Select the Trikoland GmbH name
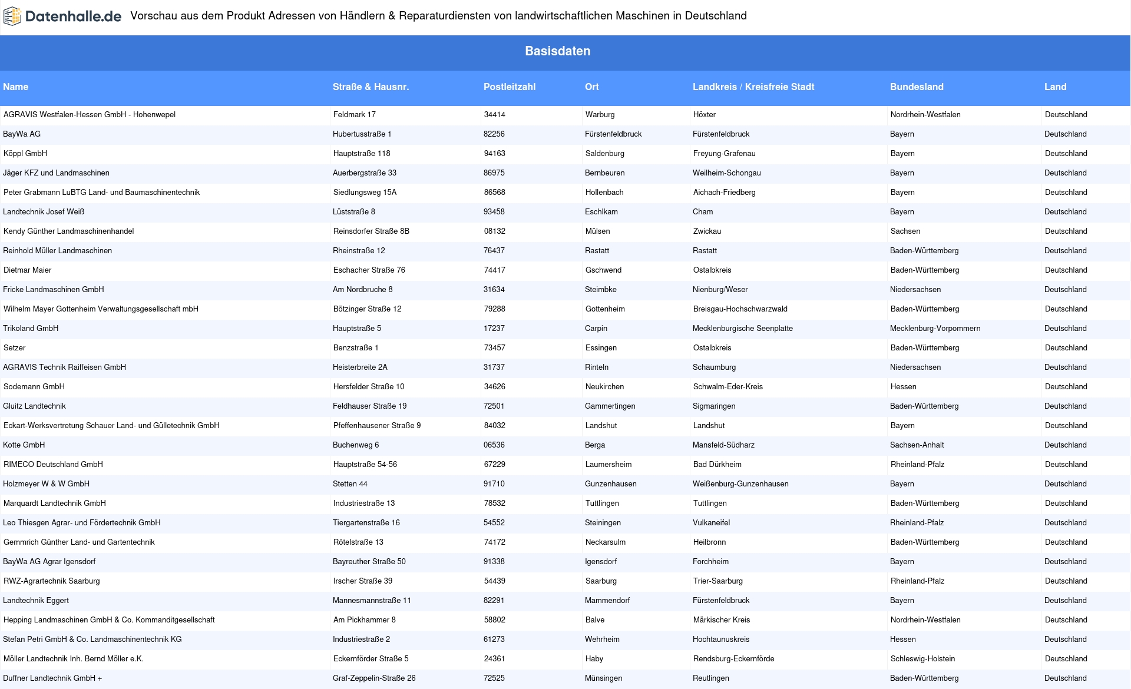The image size is (1131, 689). (31, 329)
